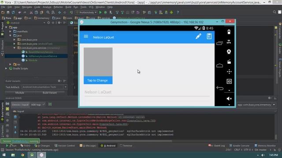Screen dimensions: 282x158
Task: Click Windows Start button
Action: coord(4,155)
